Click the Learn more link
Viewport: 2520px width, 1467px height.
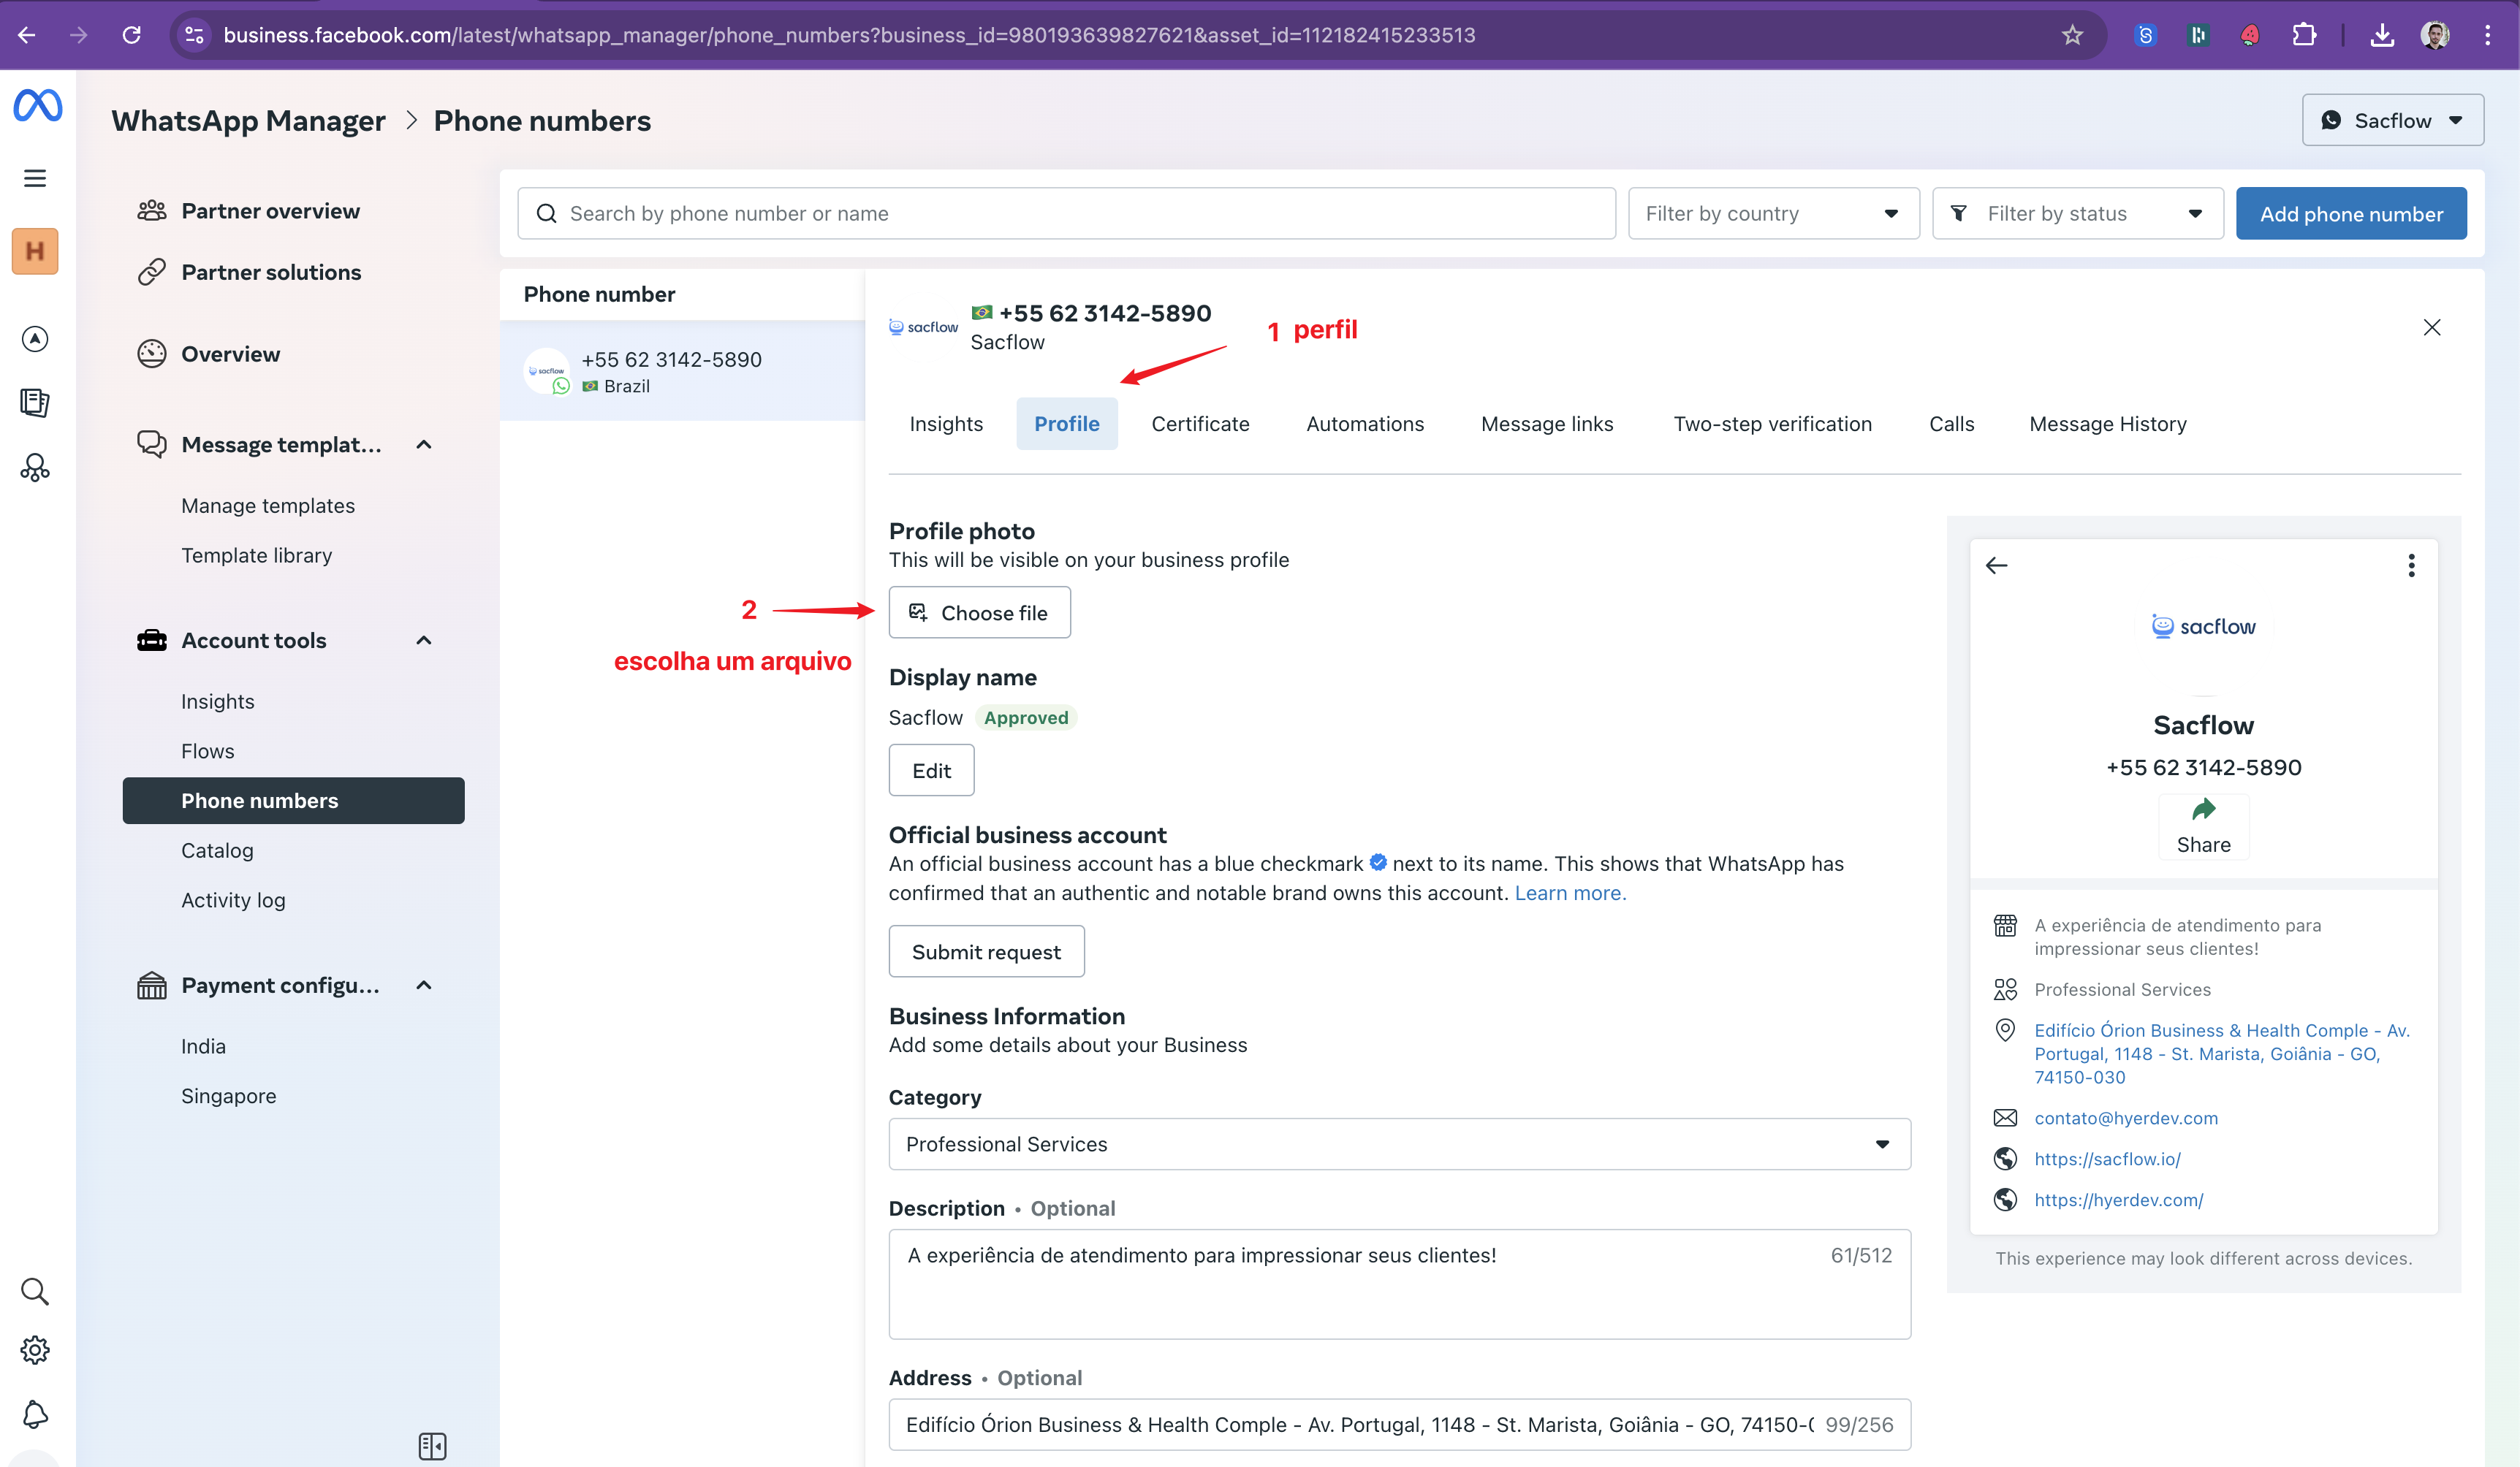1570,893
